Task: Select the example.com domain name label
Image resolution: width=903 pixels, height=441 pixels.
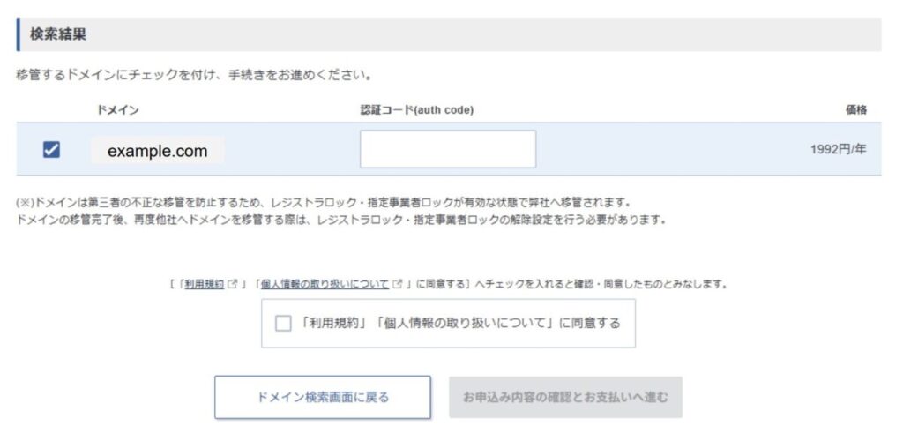Action: (x=157, y=151)
